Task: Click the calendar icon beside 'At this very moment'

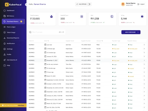Action: tap(45, 64)
